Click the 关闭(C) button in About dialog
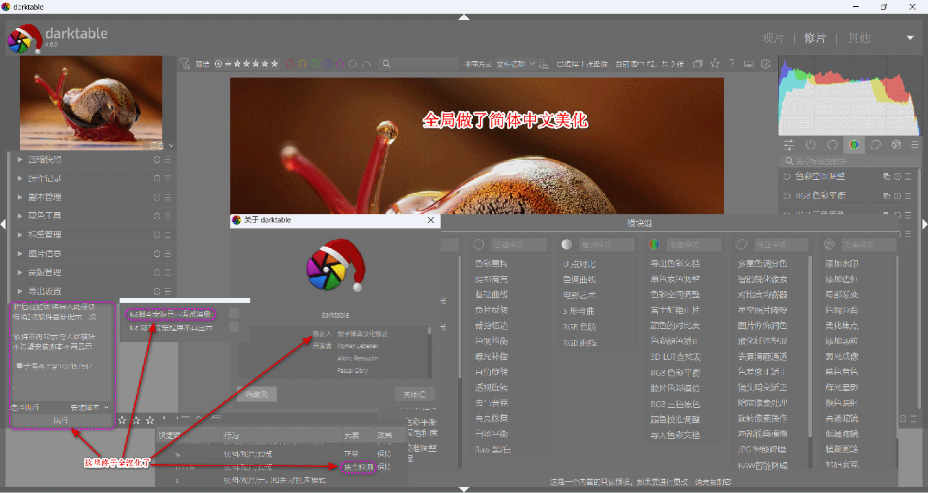 tap(415, 394)
